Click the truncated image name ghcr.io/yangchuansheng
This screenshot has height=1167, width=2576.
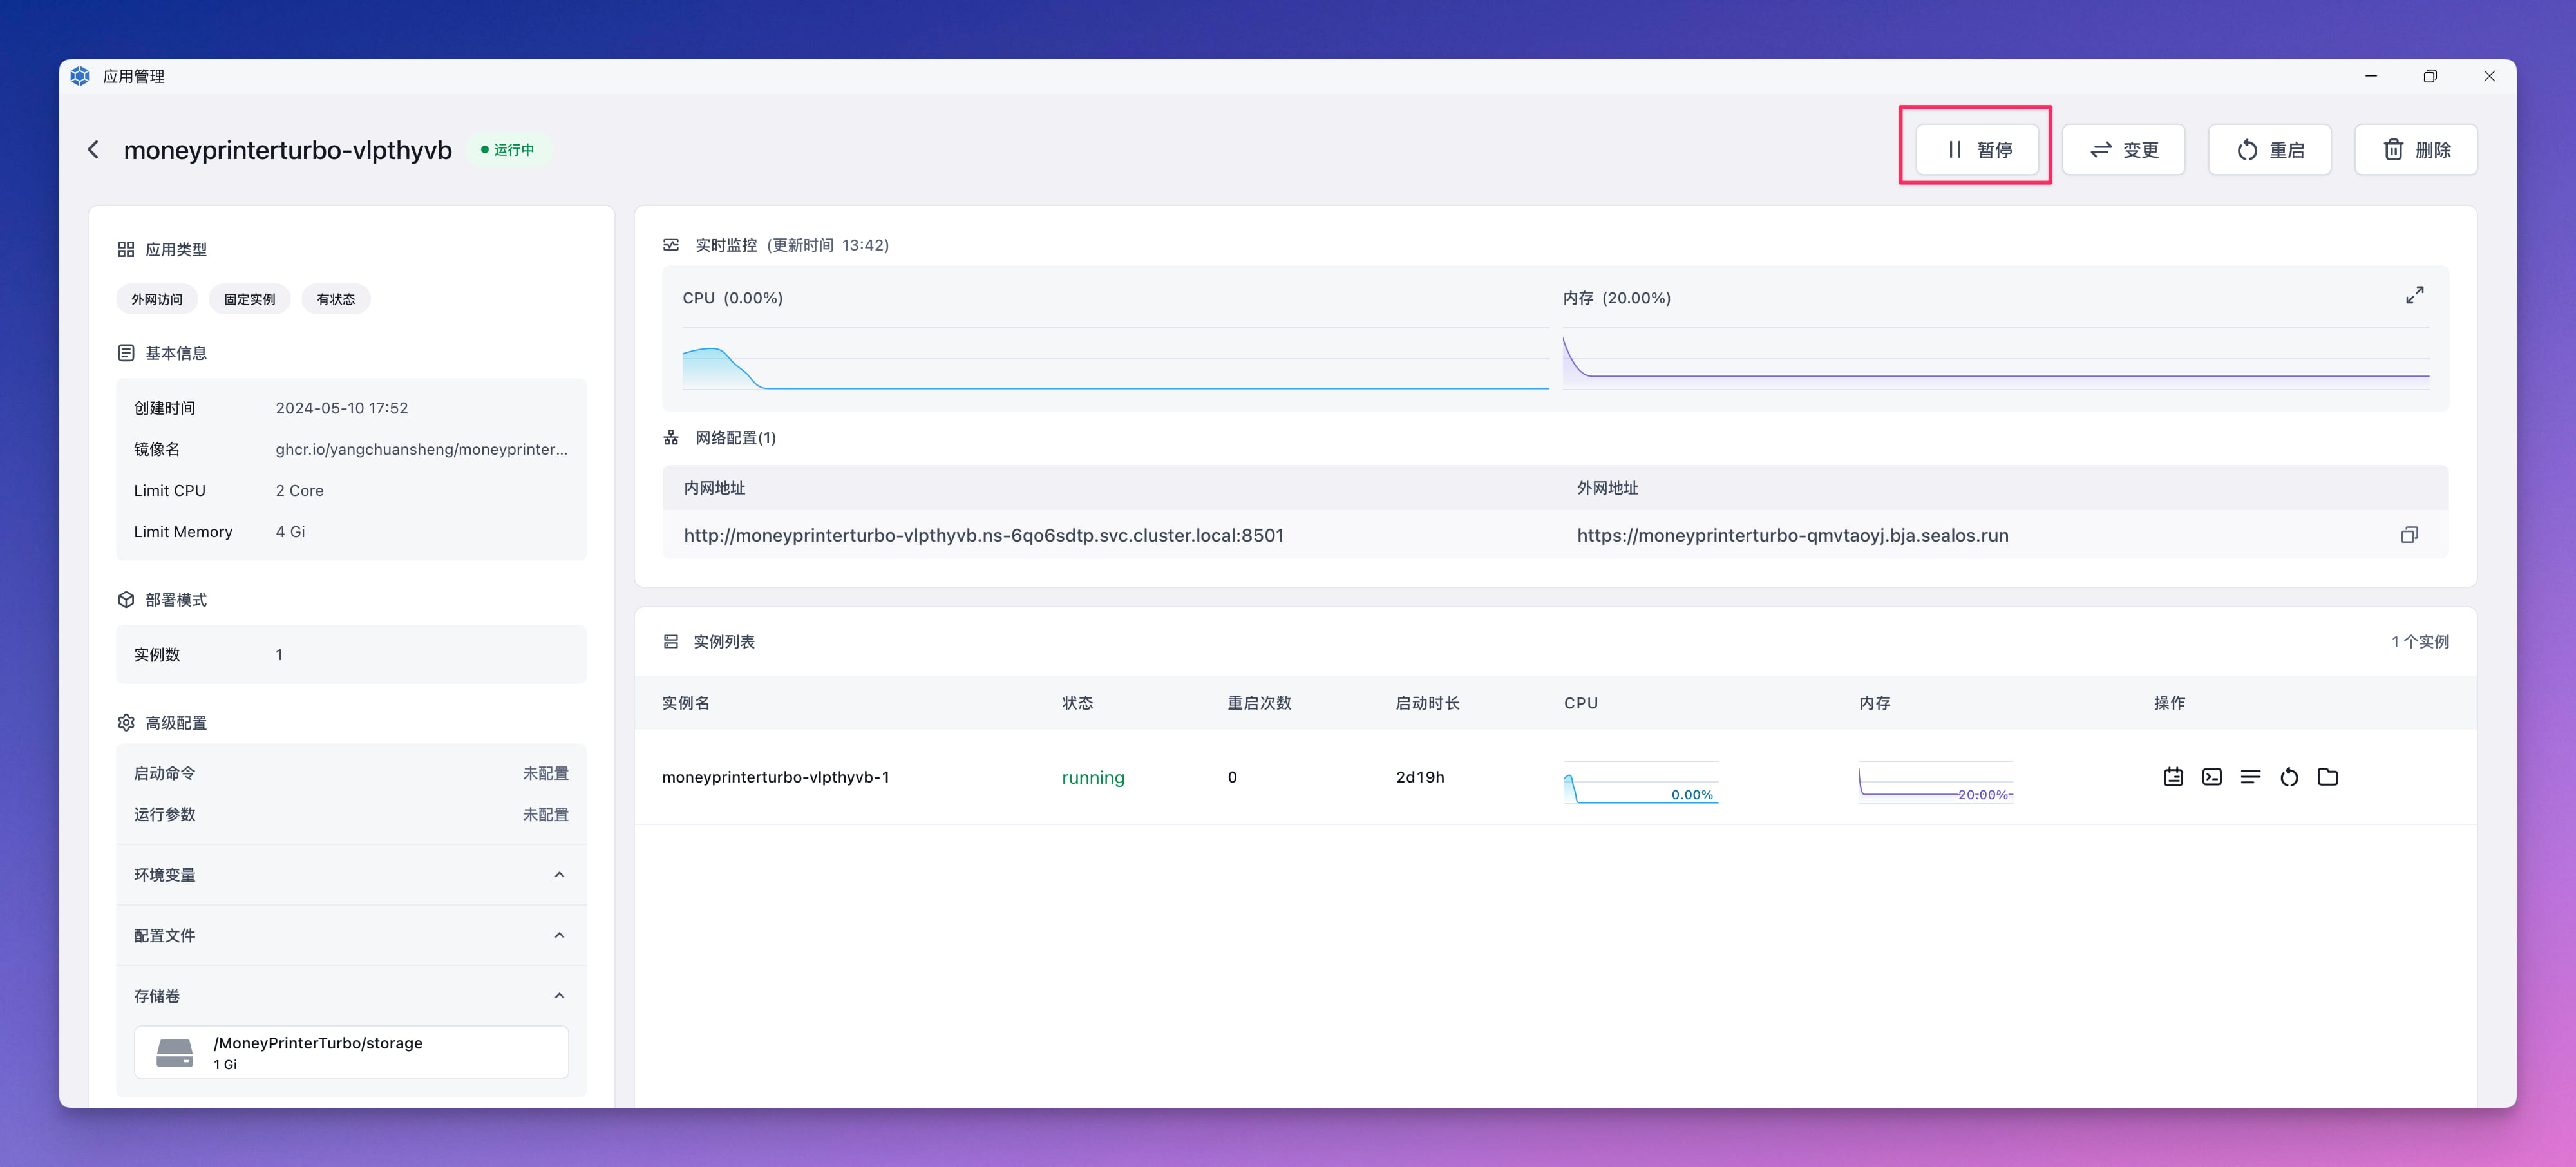click(x=422, y=449)
